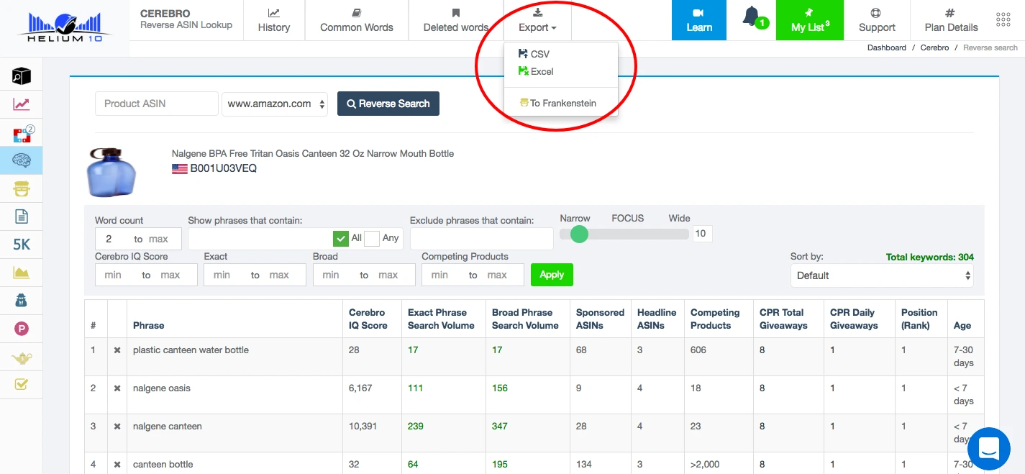Open the Sort by Default dropdown
1025x474 pixels.
click(x=882, y=275)
